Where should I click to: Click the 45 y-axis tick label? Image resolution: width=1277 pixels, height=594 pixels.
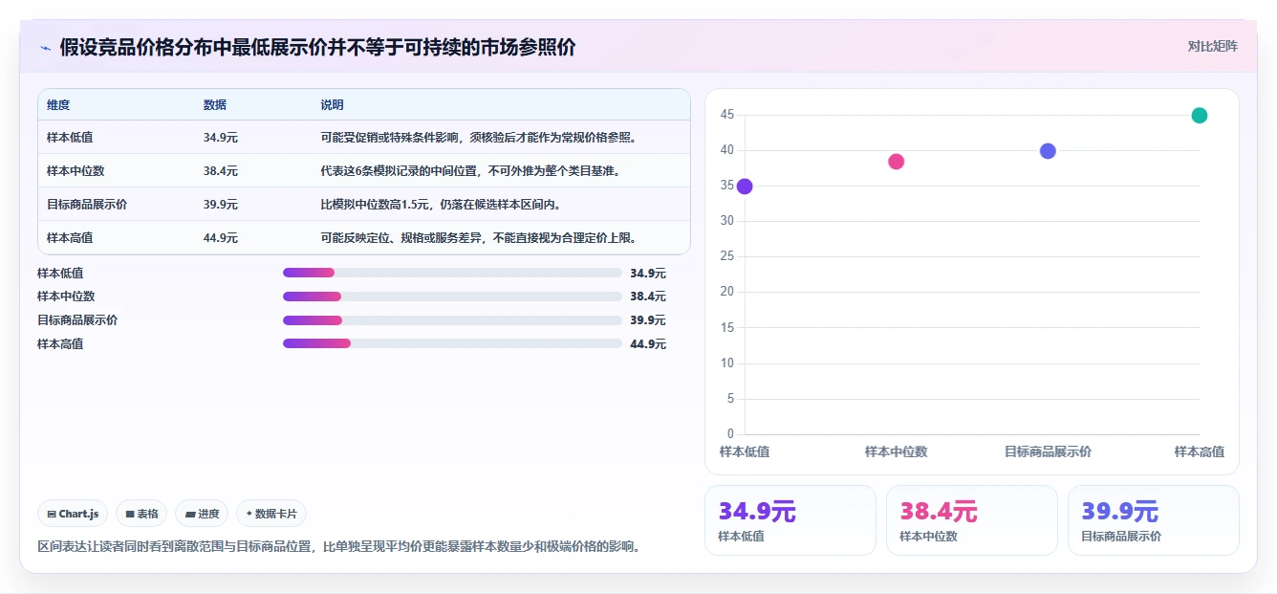click(727, 115)
